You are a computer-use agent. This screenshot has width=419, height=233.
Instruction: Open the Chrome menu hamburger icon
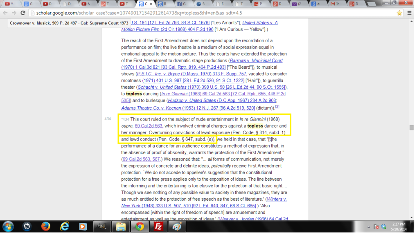click(409, 13)
